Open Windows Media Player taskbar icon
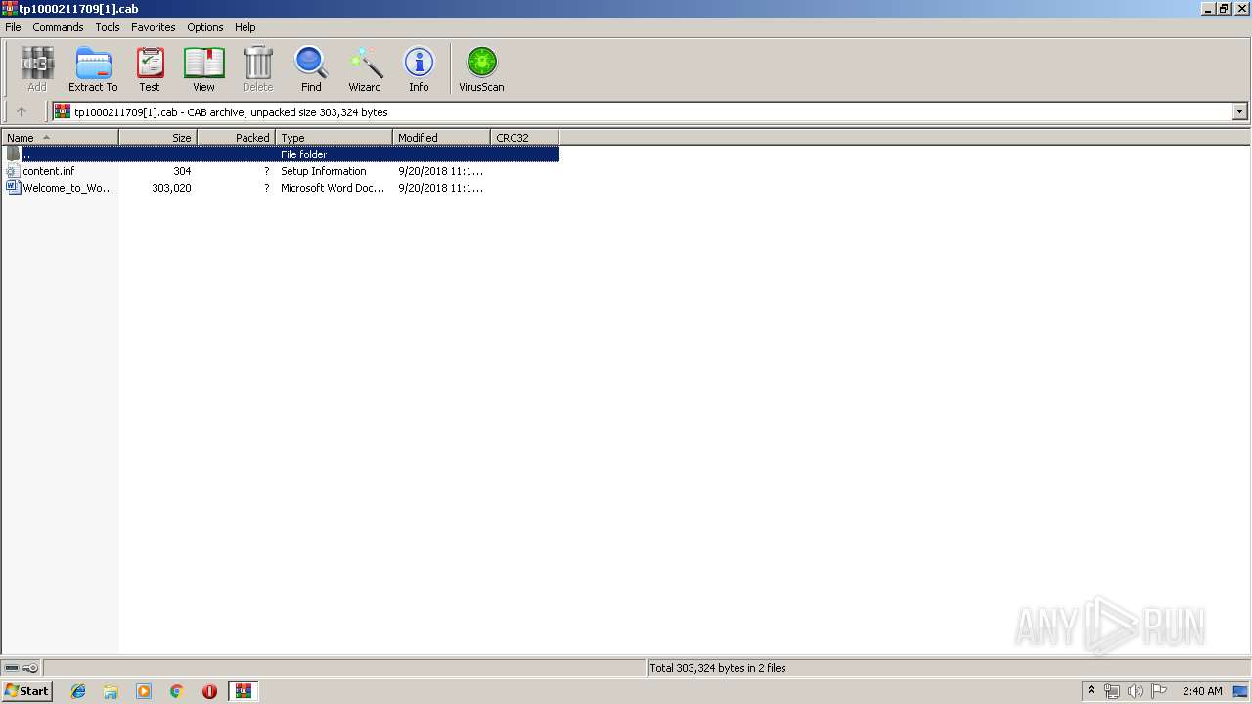This screenshot has height=704, width=1252. pyautogui.click(x=144, y=691)
